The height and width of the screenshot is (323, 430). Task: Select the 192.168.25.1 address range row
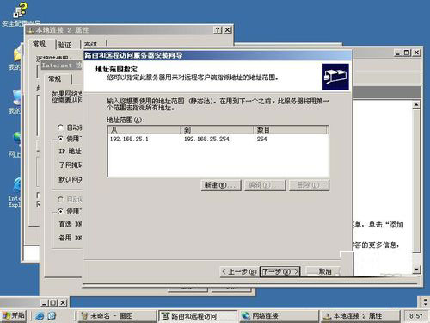[218, 139]
